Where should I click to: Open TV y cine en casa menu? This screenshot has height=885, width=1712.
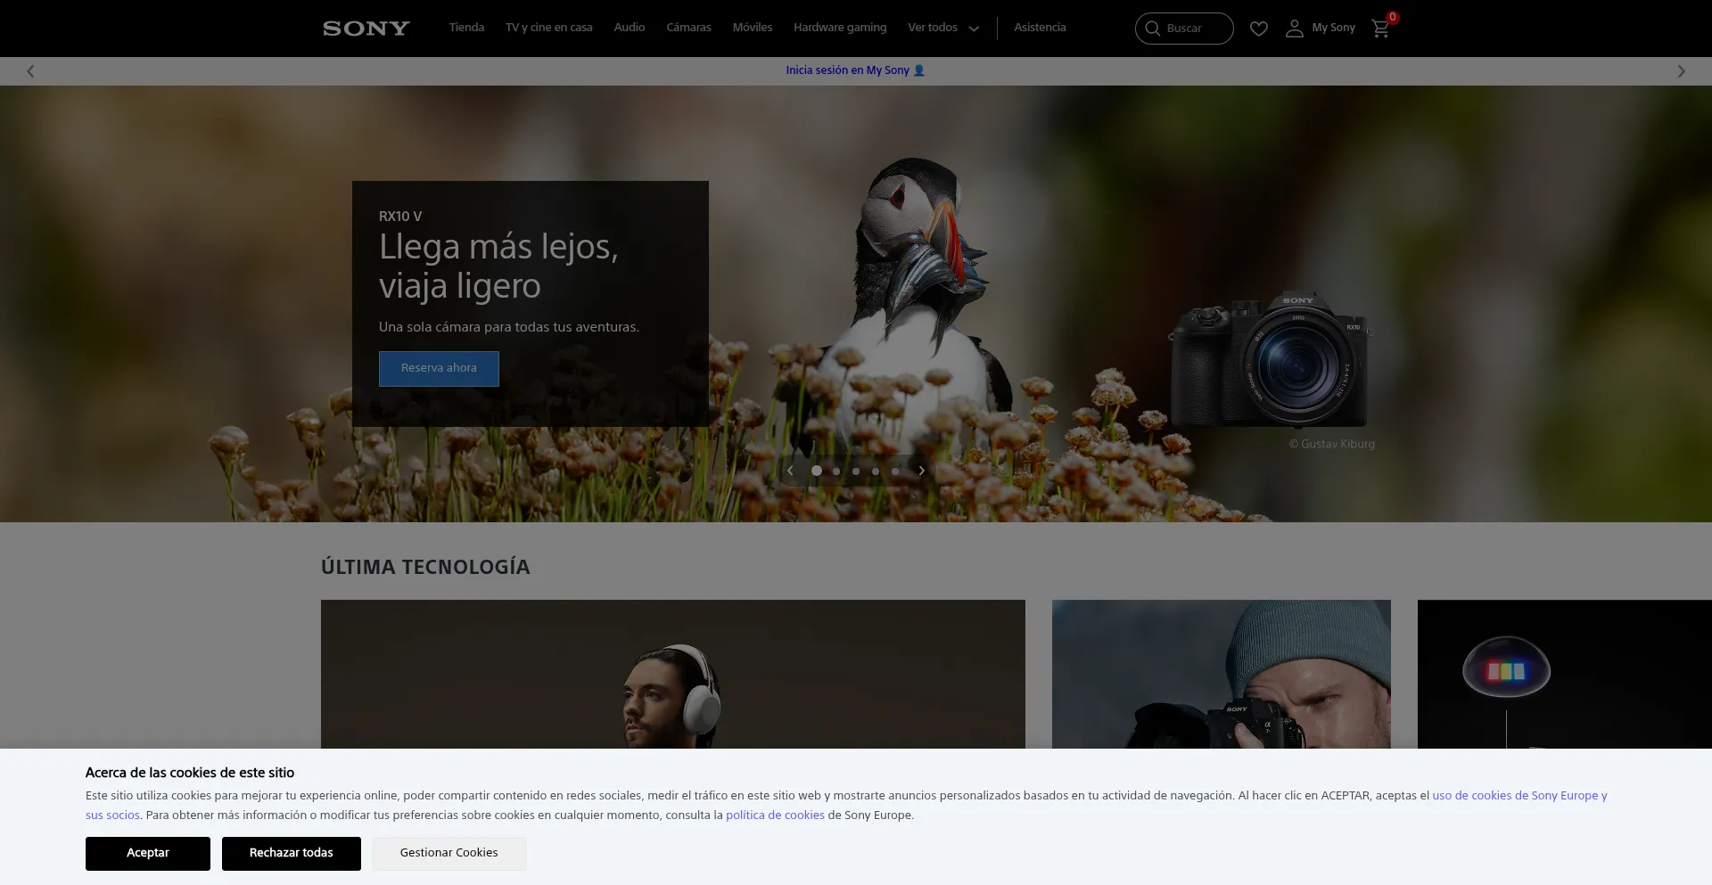point(549,28)
